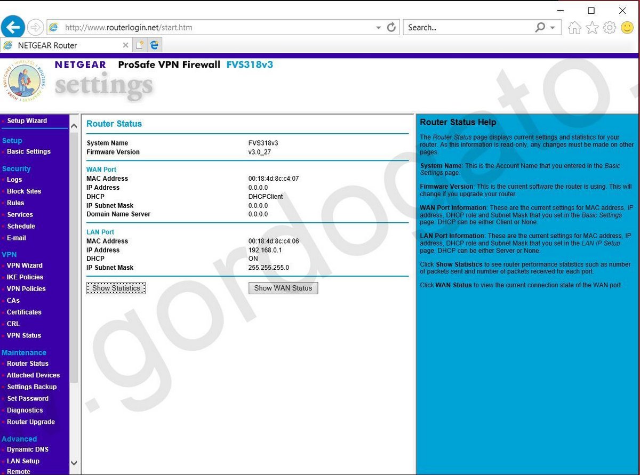The image size is (640, 475).
Task: Expand the address bar history dropdown
Action: pyautogui.click(x=378, y=28)
